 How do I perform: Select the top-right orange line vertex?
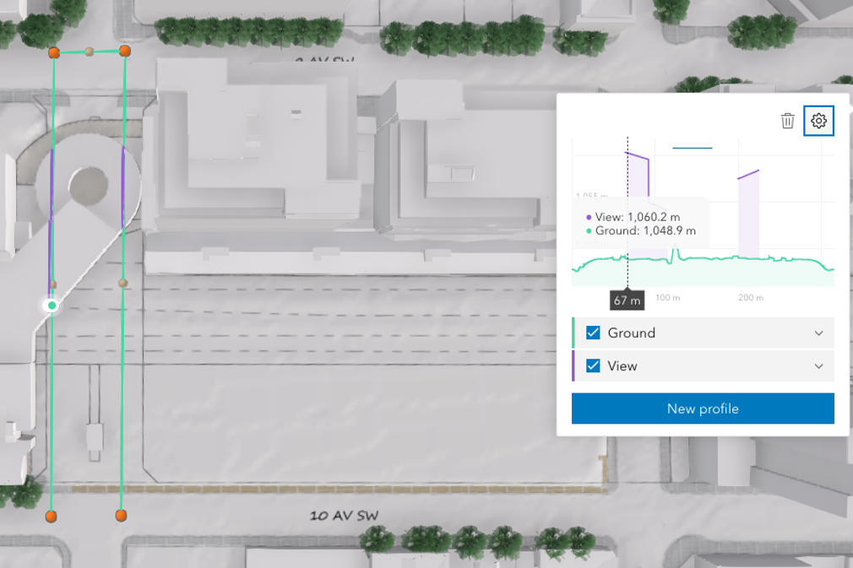(x=125, y=51)
